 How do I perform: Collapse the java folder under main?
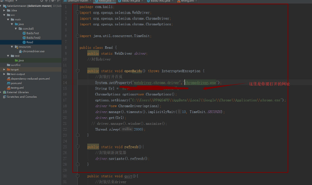(x=12, y=24)
